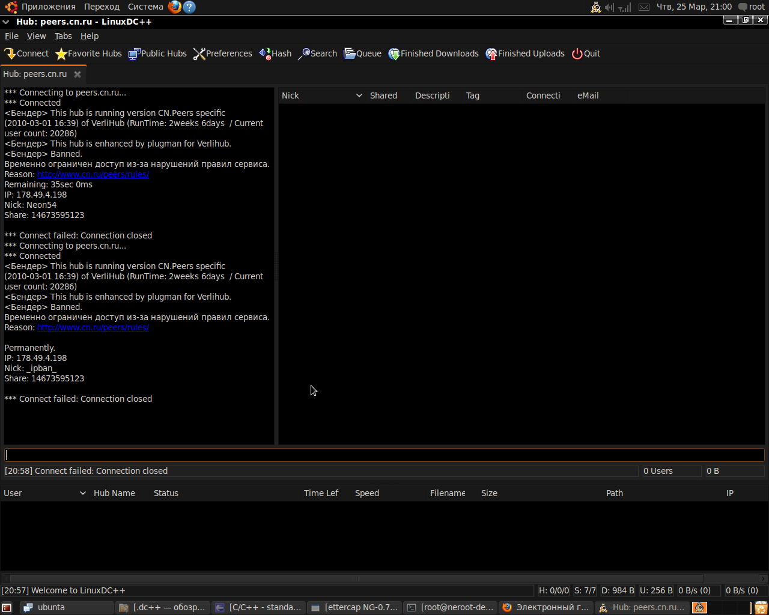The height and width of the screenshot is (615, 769).
Task: Switch to the ubunta taskbar window
Action: [67, 607]
